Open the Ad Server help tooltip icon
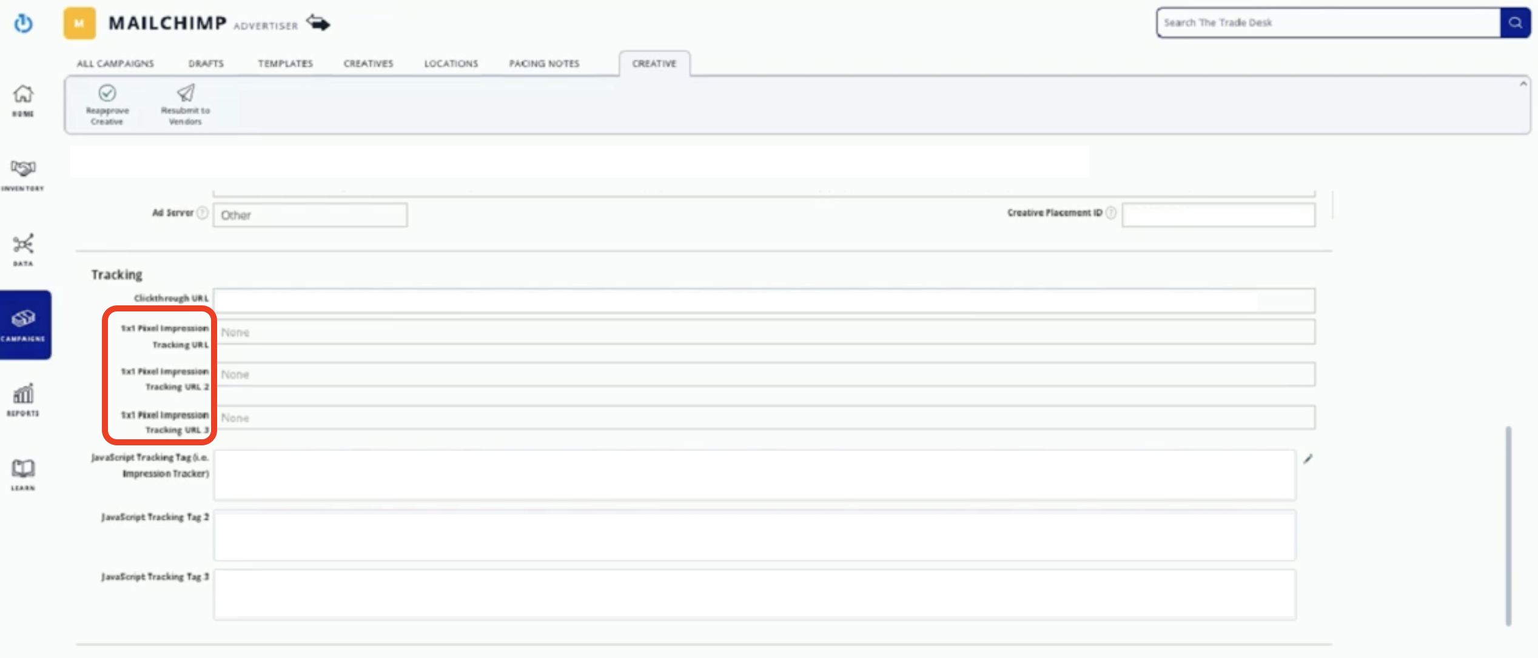Viewport: 1538px width, 658px height. [x=201, y=213]
